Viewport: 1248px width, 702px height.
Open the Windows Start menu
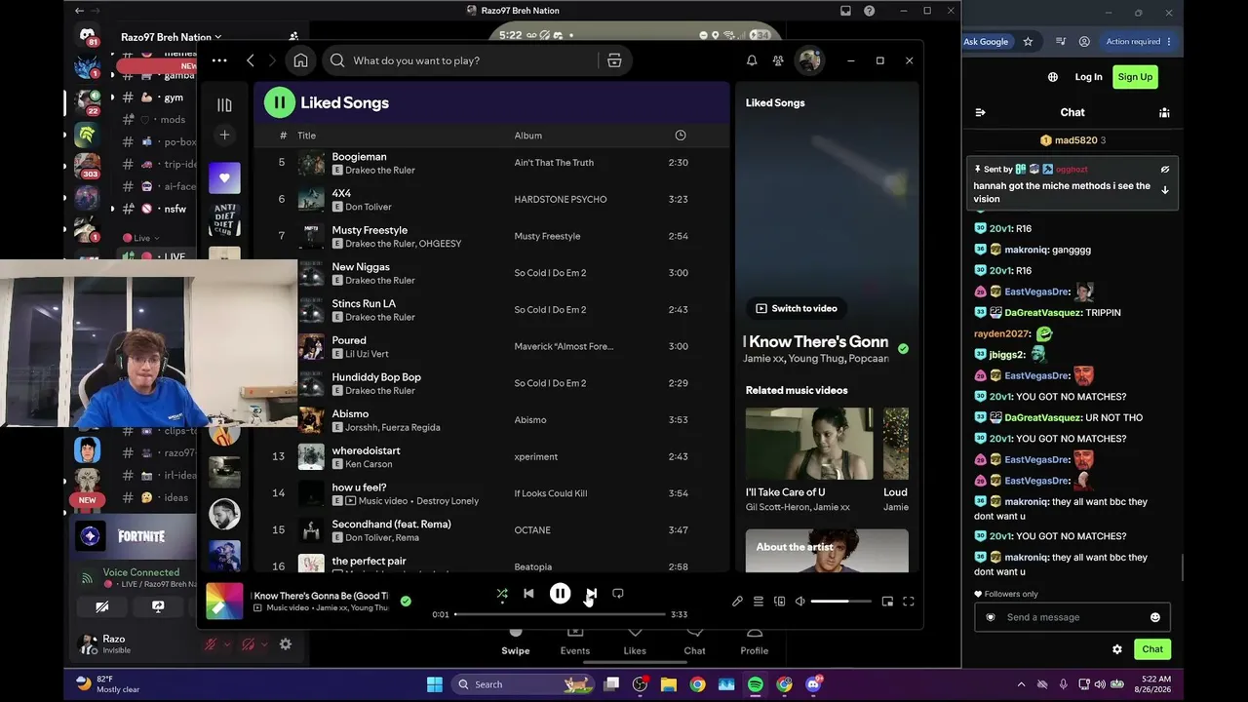(435, 684)
